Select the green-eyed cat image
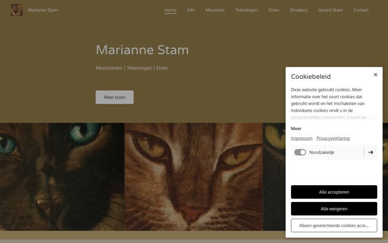Image resolution: width=388 pixels, height=243 pixels. 274,177
